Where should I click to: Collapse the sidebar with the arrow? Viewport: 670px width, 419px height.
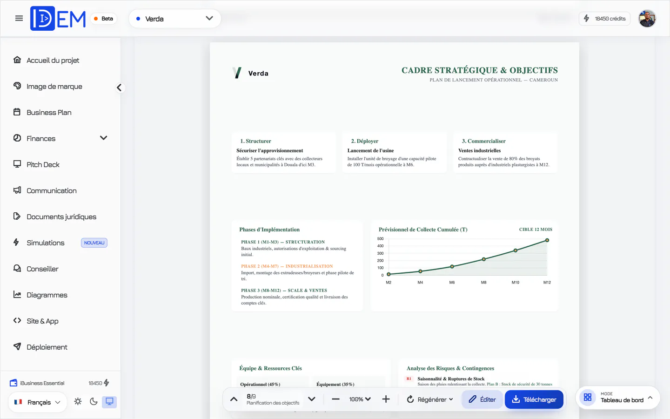pyautogui.click(x=120, y=88)
